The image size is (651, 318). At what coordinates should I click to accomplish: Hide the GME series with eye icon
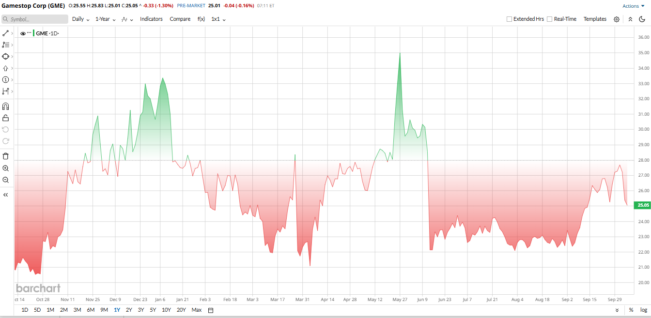[x=23, y=33]
